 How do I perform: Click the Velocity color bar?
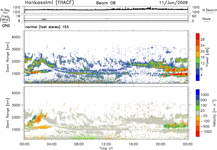tap(198, 113)
